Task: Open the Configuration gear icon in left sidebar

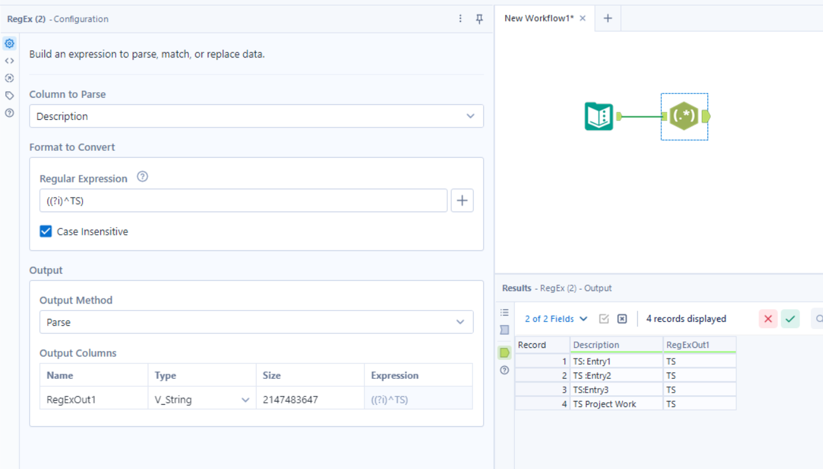Action: point(9,43)
